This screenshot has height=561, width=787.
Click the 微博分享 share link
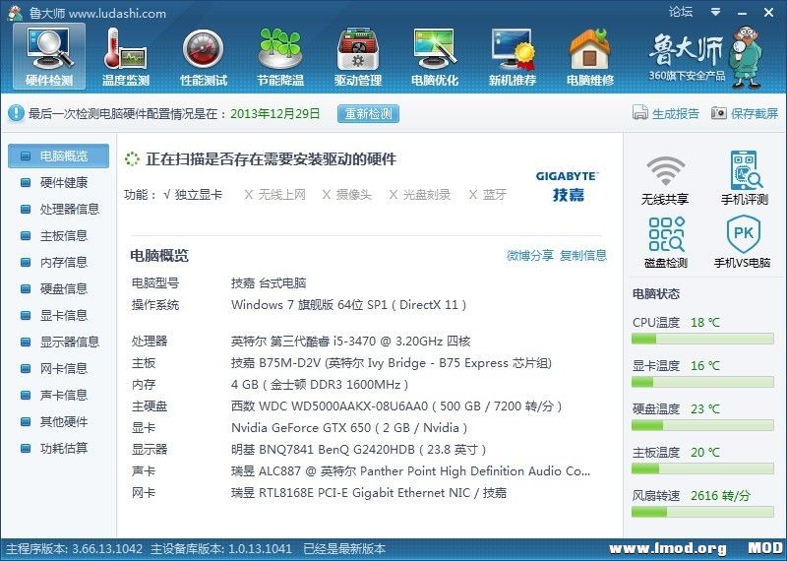click(529, 256)
